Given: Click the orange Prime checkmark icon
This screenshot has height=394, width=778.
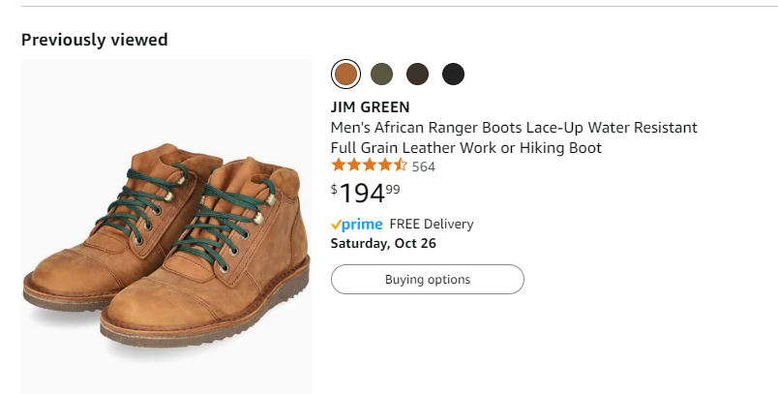Looking at the screenshot, I should [336, 225].
